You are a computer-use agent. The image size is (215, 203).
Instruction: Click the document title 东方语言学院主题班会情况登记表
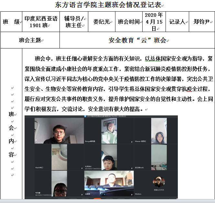[x=108, y=5]
